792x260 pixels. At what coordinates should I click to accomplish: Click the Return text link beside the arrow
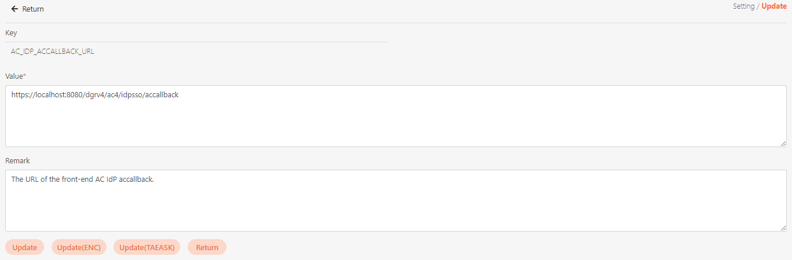click(x=33, y=9)
